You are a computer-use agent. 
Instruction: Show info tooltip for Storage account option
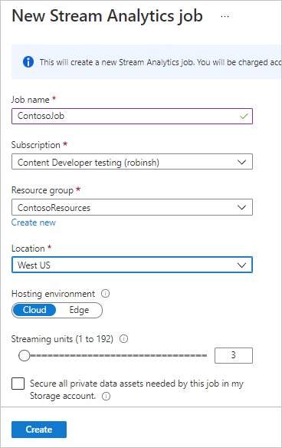point(107,397)
